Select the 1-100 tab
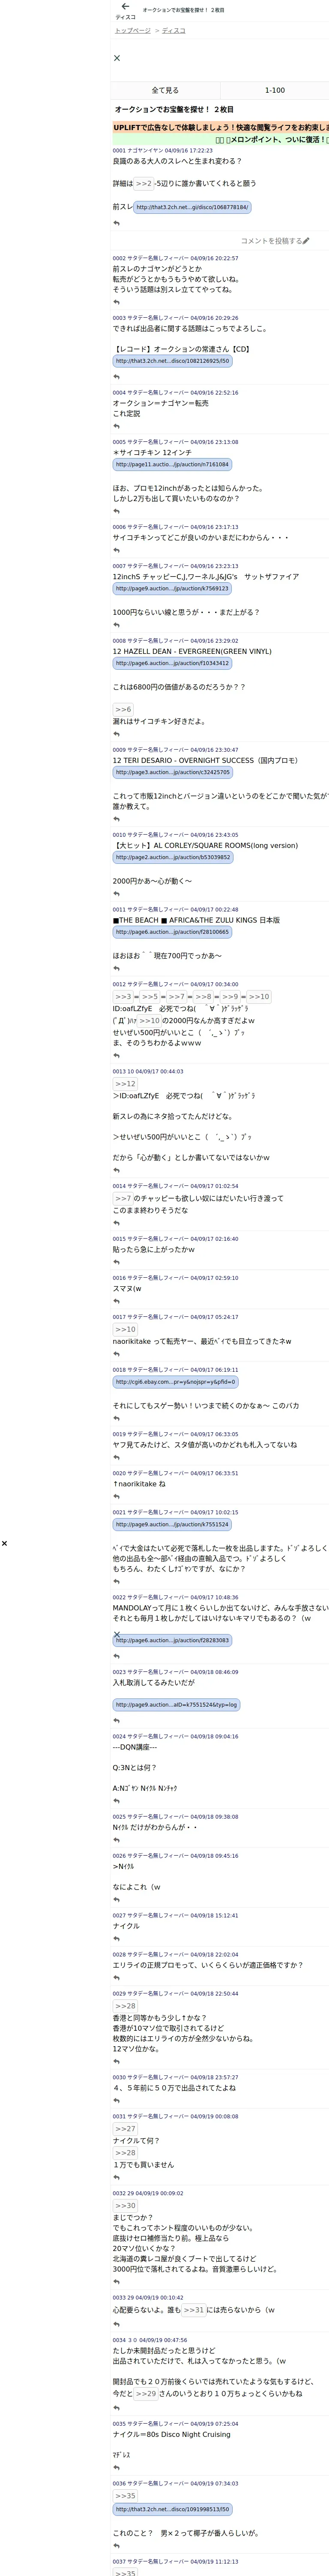The height and width of the screenshot is (2576, 329). pos(274,90)
